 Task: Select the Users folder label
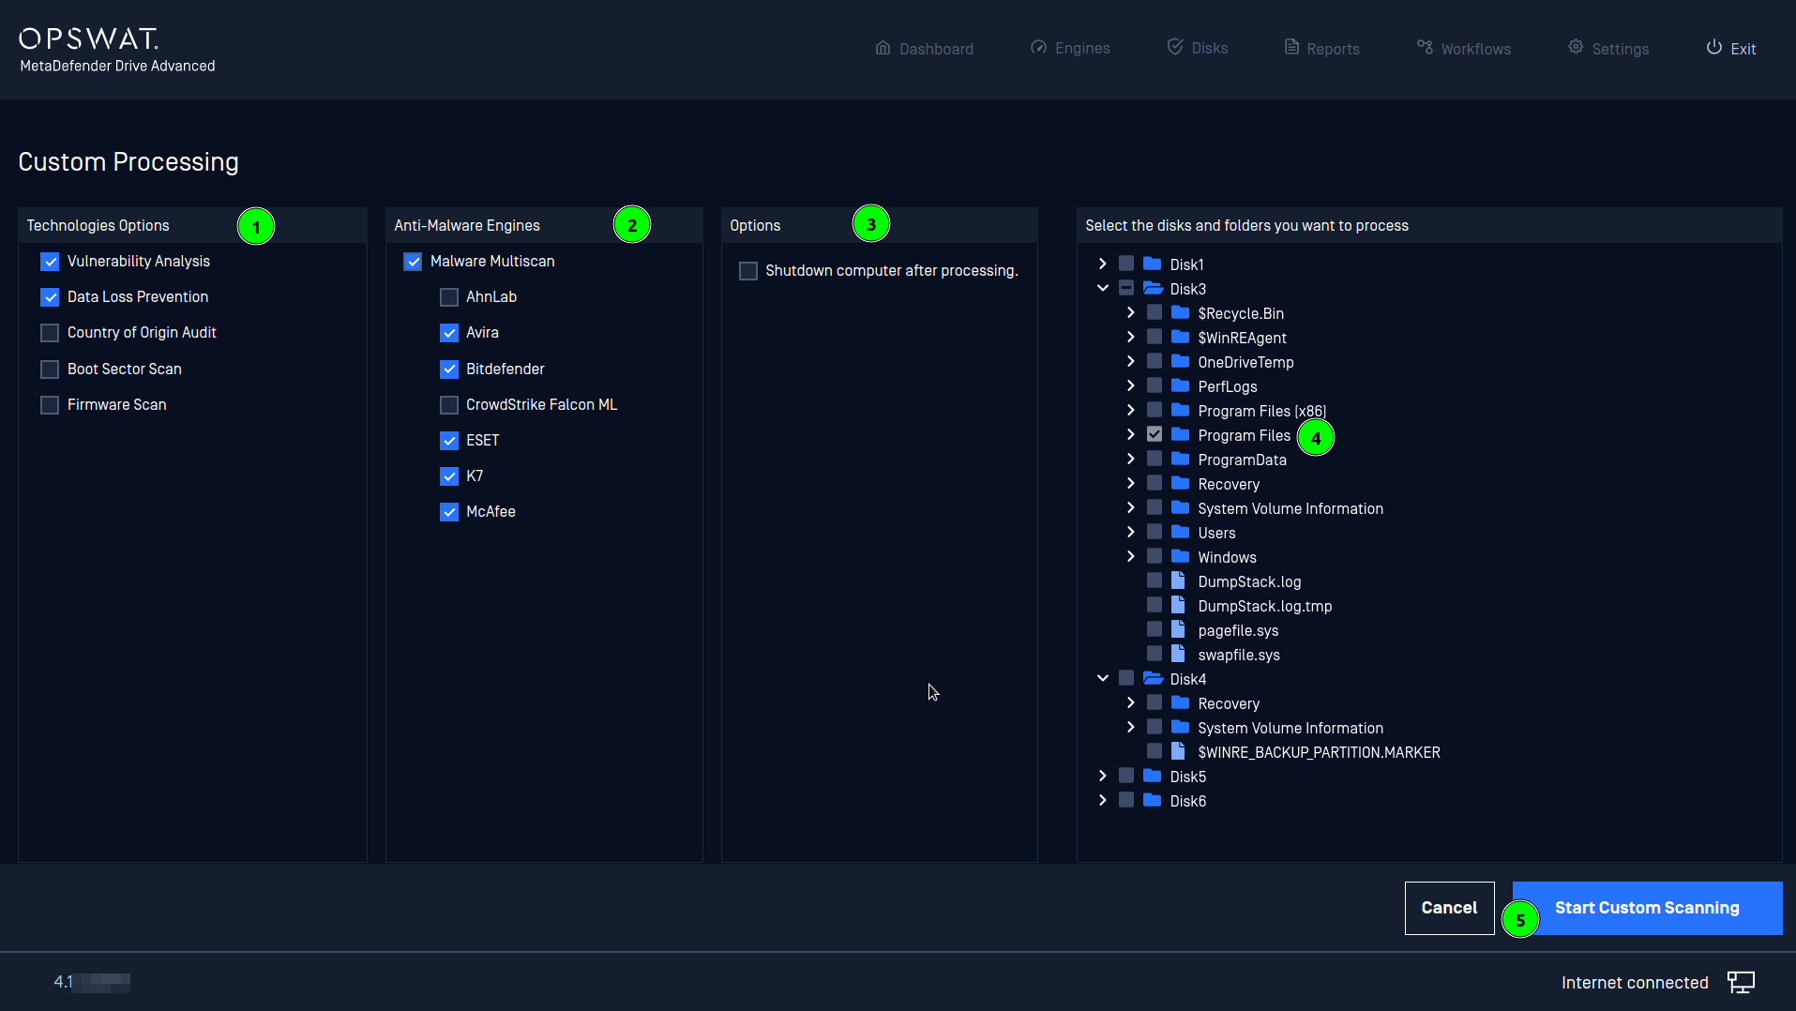1217,533
